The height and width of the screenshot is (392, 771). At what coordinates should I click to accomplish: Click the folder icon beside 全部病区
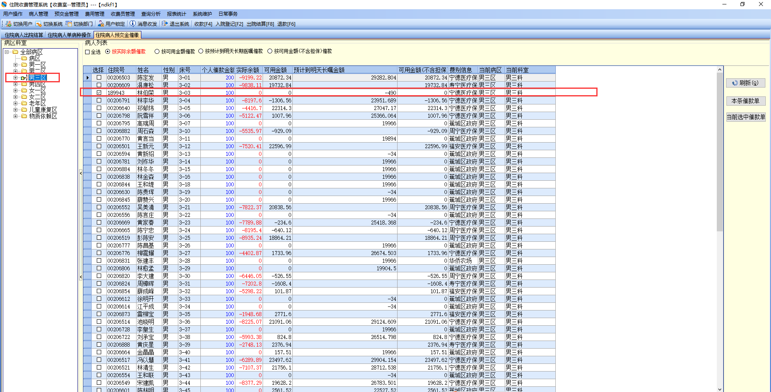pyautogui.click(x=16, y=52)
